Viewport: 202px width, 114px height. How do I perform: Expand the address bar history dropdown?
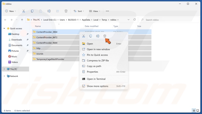click(x=128, y=20)
